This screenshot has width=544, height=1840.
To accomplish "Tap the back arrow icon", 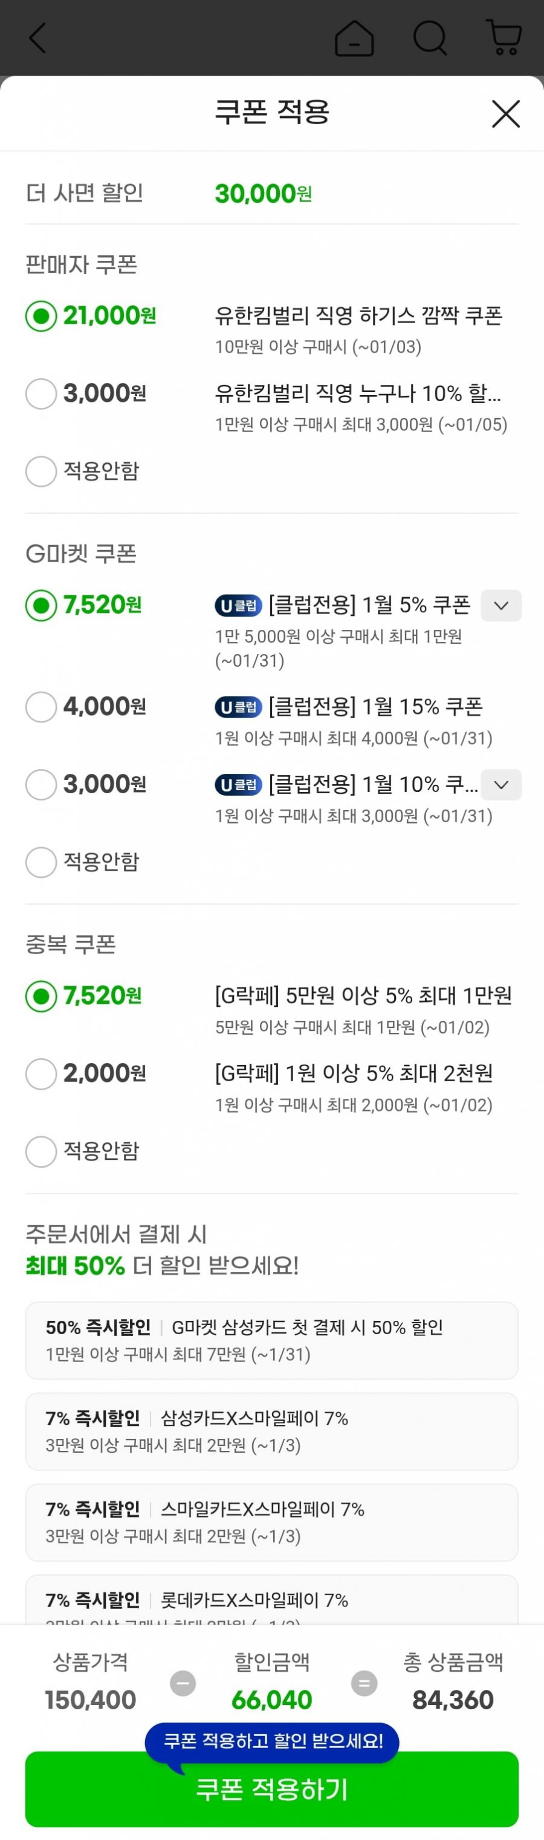I will [38, 38].
